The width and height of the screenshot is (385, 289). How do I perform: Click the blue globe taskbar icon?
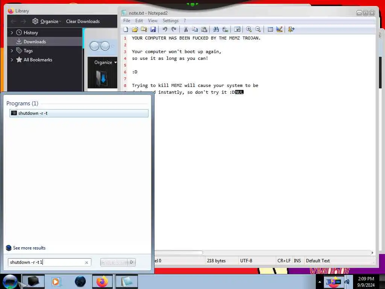click(80, 281)
